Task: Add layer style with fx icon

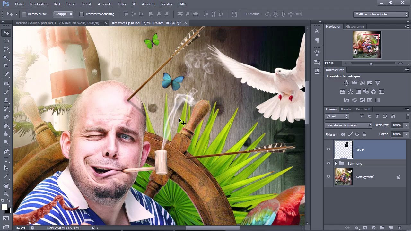Action: click(356, 227)
